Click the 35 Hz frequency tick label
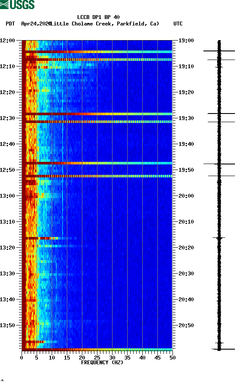 127,358
